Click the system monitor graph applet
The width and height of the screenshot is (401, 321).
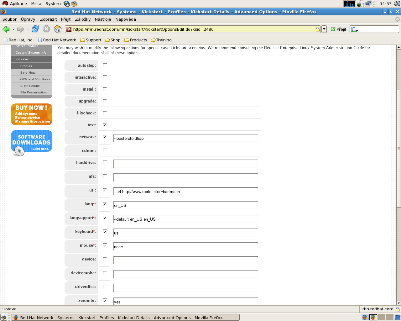tap(349, 4)
